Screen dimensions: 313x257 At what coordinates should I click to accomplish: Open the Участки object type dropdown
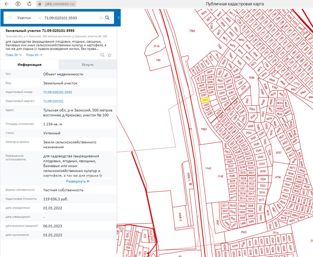[29, 18]
